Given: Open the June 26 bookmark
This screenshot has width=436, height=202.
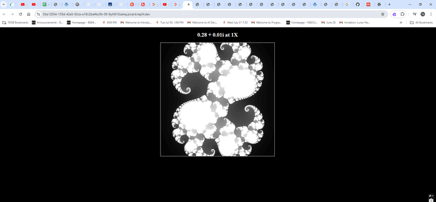Looking at the screenshot, I should tap(329, 23).
